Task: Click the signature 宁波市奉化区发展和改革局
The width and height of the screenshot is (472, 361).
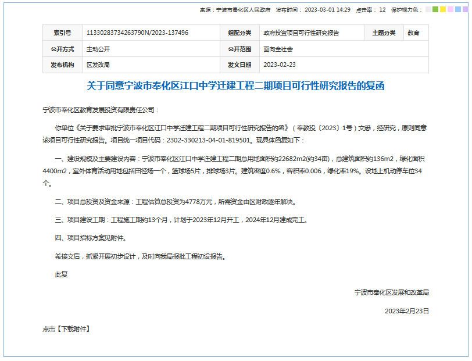Action: [x=392, y=292]
